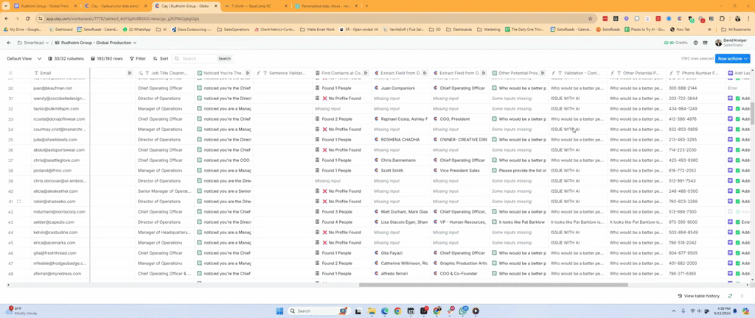Image resolution: width=755 pixels, height=318 pixels.
Task: Open the Sort option in toolbar
Action: (x=160, y=58)
